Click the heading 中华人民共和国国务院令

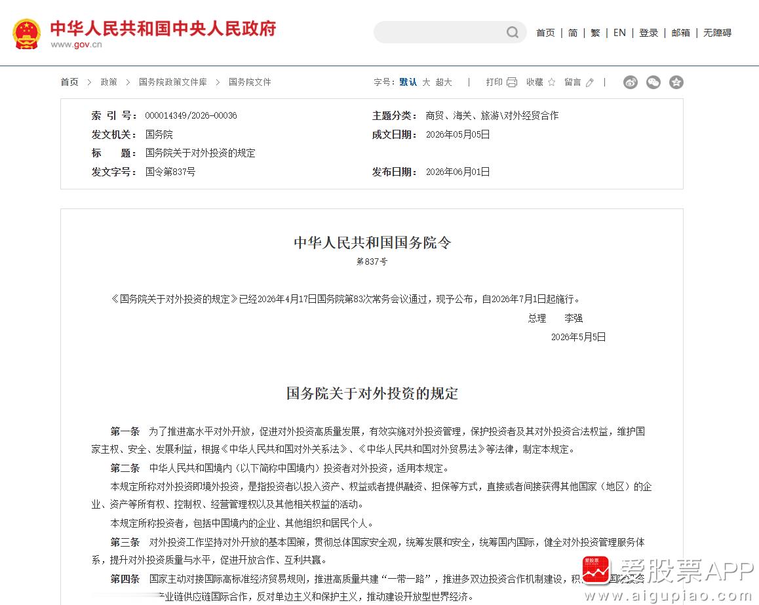[x=372, y=243]
